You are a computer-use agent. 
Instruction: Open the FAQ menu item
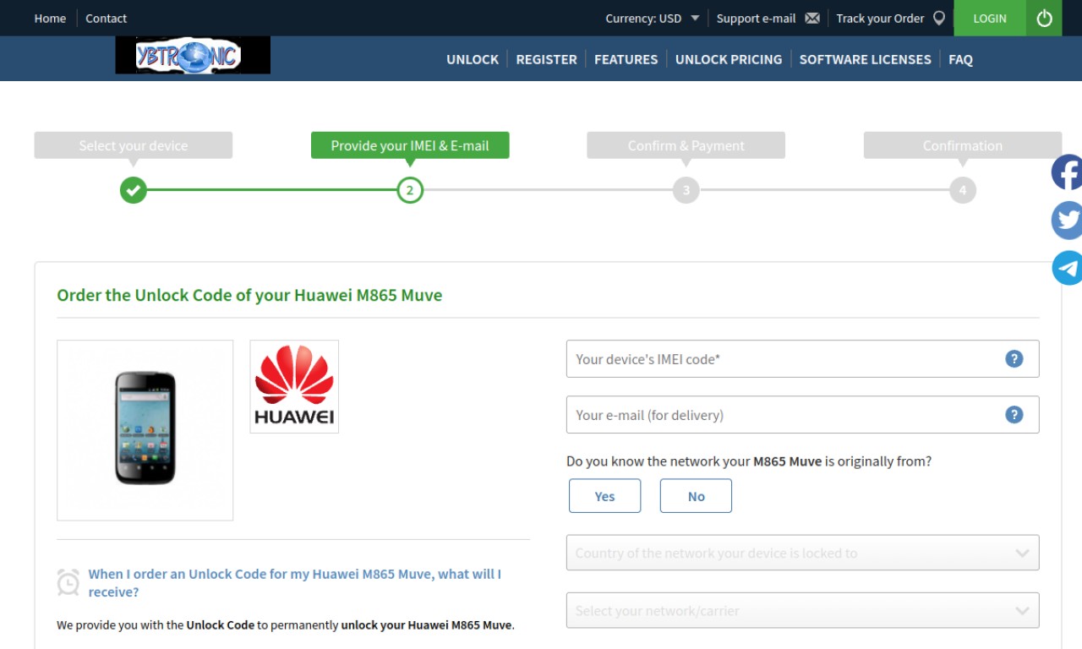click(x=960, y=59)
